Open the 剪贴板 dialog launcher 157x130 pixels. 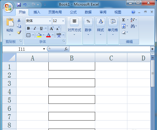point(21,41)
